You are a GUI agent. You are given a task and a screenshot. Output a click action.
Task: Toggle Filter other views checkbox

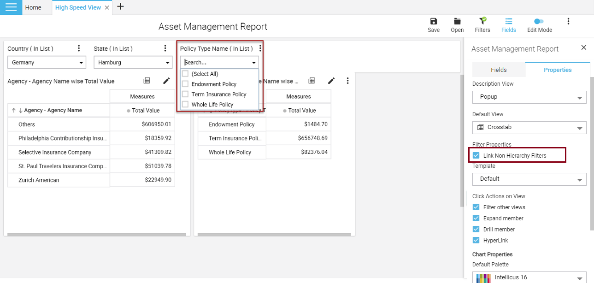click(476, 207)
